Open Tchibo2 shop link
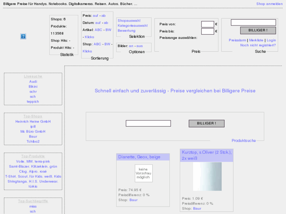This screenshot has height=214, width=286. click(x=33, y=141)
